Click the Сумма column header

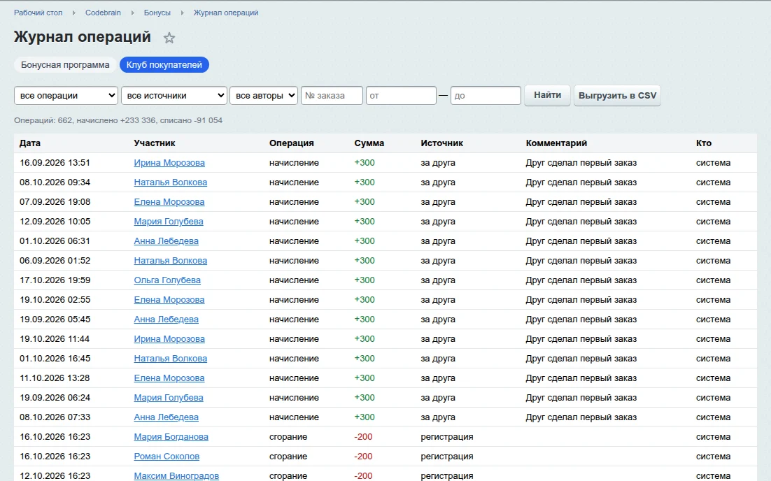coord(369,143)
